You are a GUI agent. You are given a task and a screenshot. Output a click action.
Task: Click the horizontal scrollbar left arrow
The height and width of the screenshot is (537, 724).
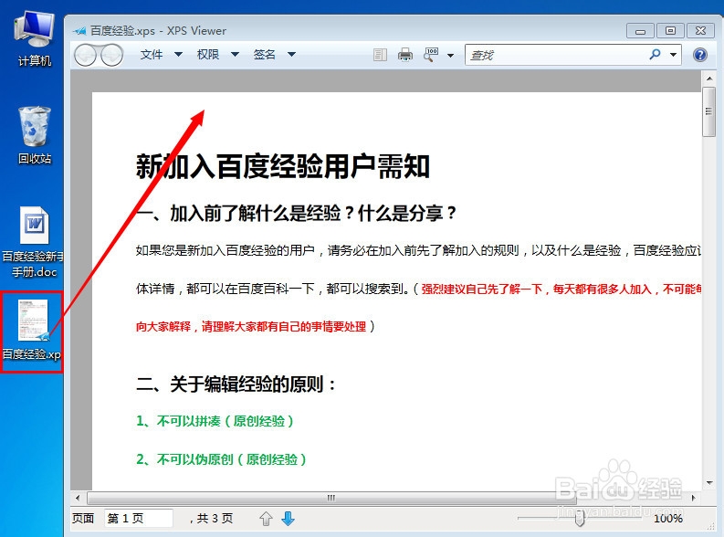coord(78,498)
